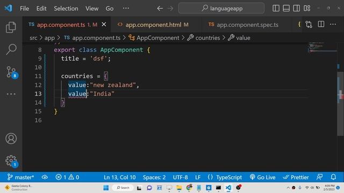Open Source Control view with 8 changes
This screenshot has width=344, height=193.
(x=11, y=72)
